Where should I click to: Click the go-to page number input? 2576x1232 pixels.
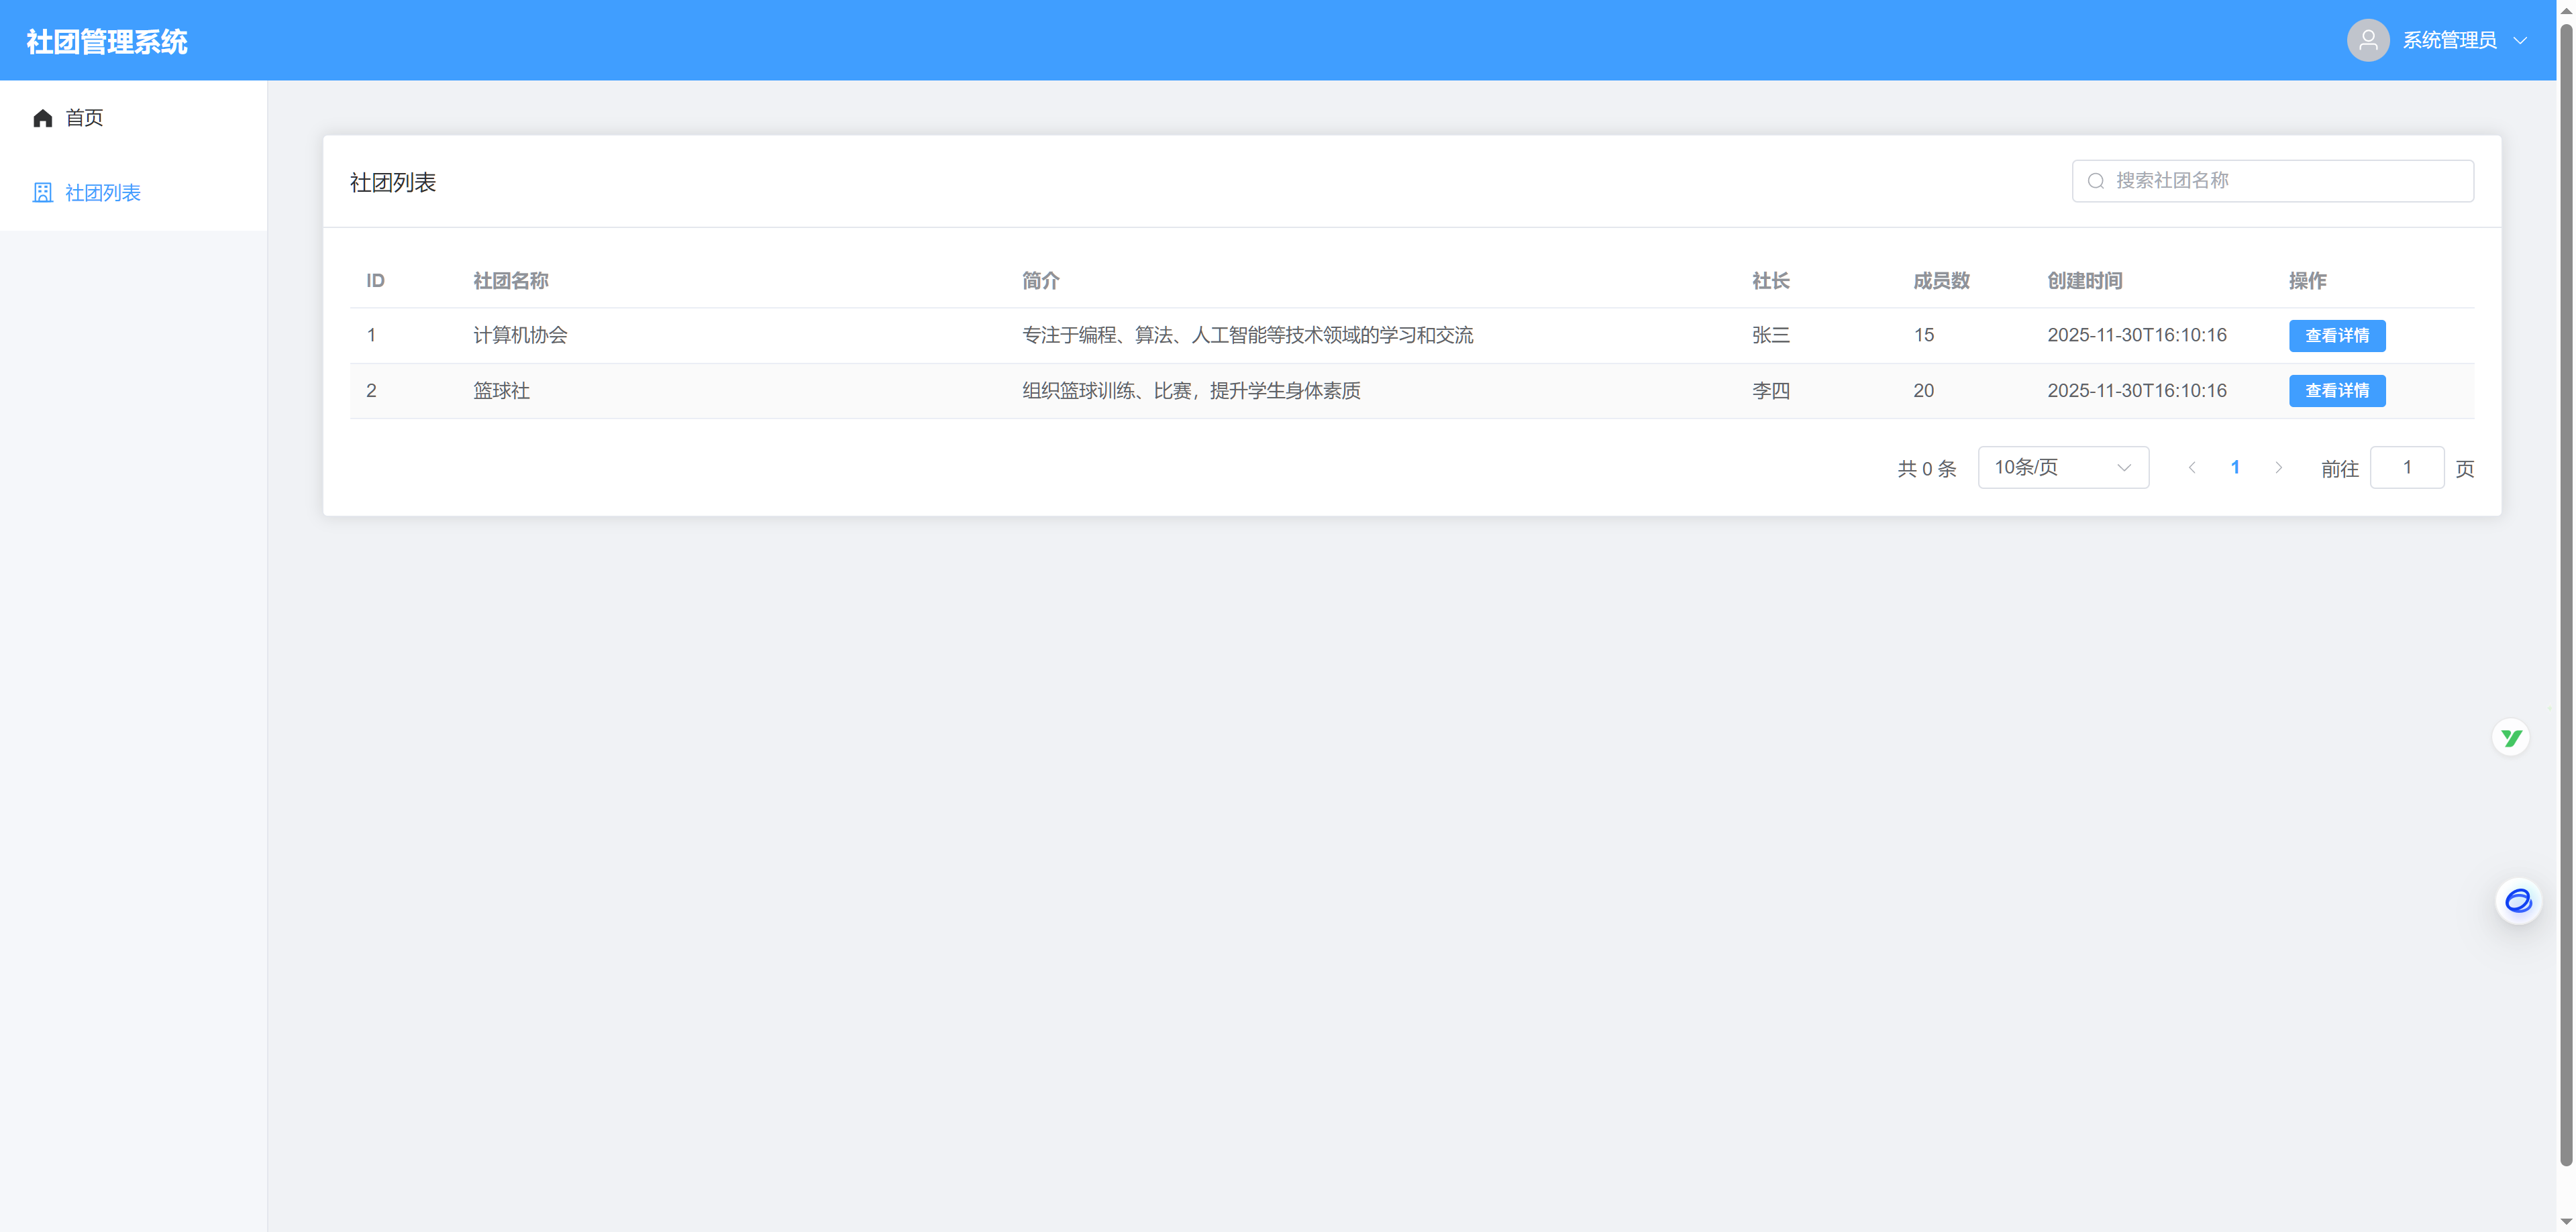pos(2406,467)
